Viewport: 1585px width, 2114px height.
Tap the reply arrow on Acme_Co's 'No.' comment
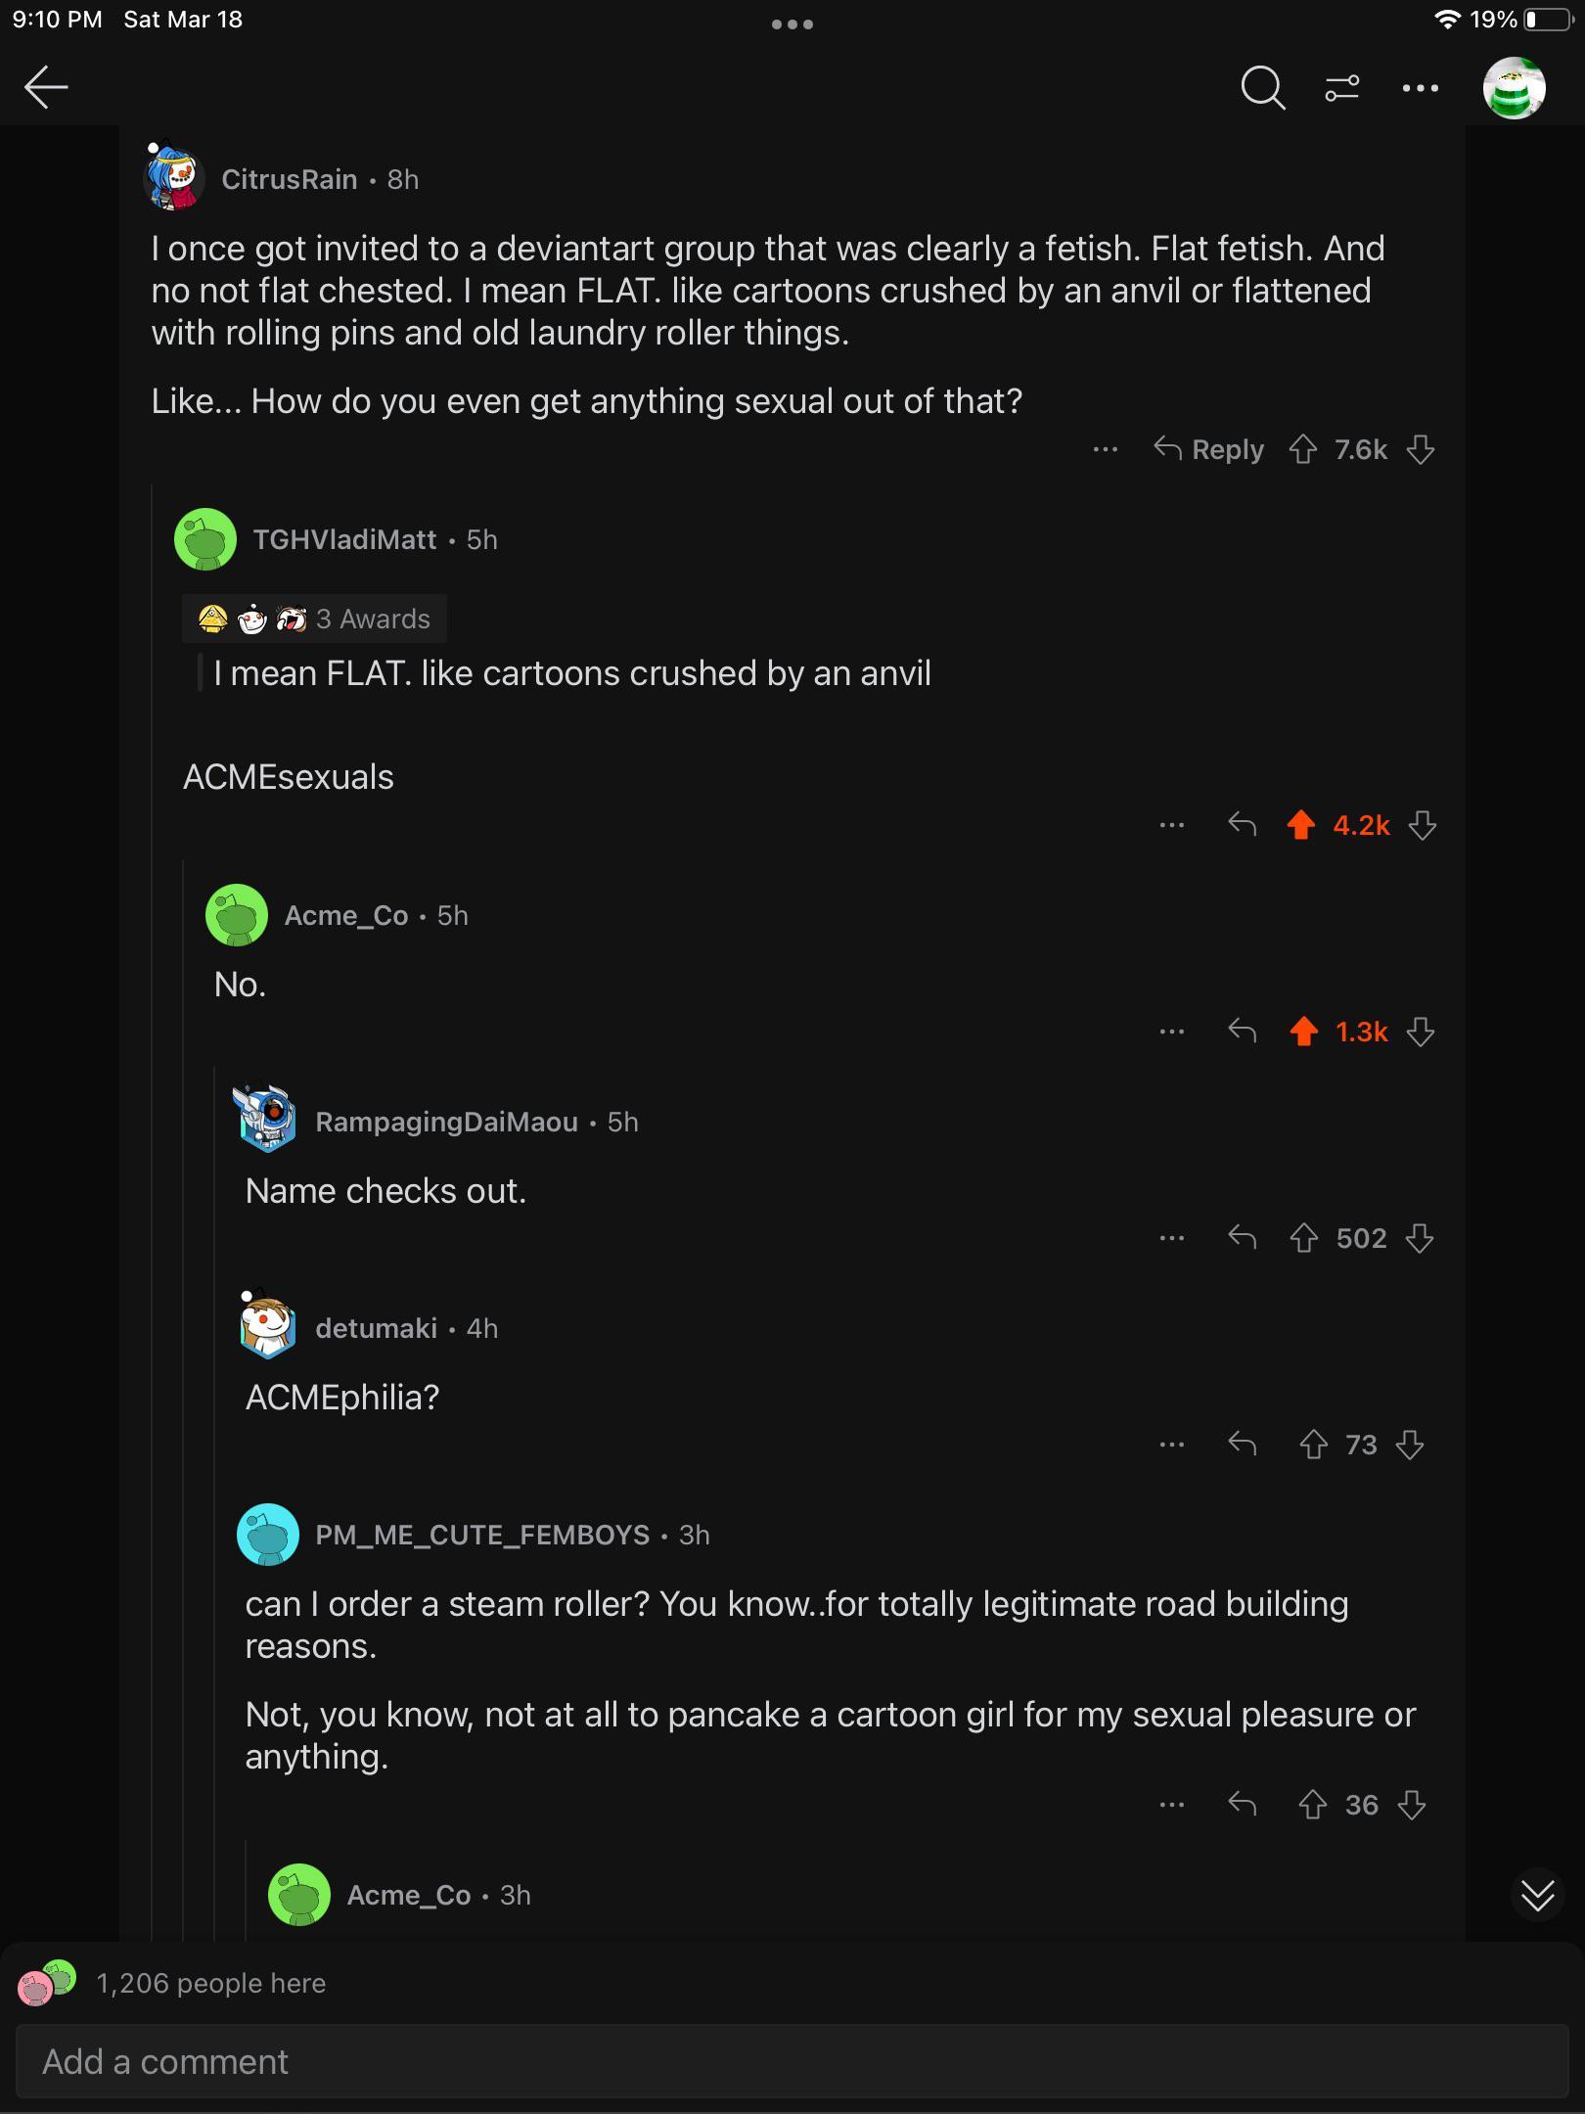(x=1243, y=1031)
